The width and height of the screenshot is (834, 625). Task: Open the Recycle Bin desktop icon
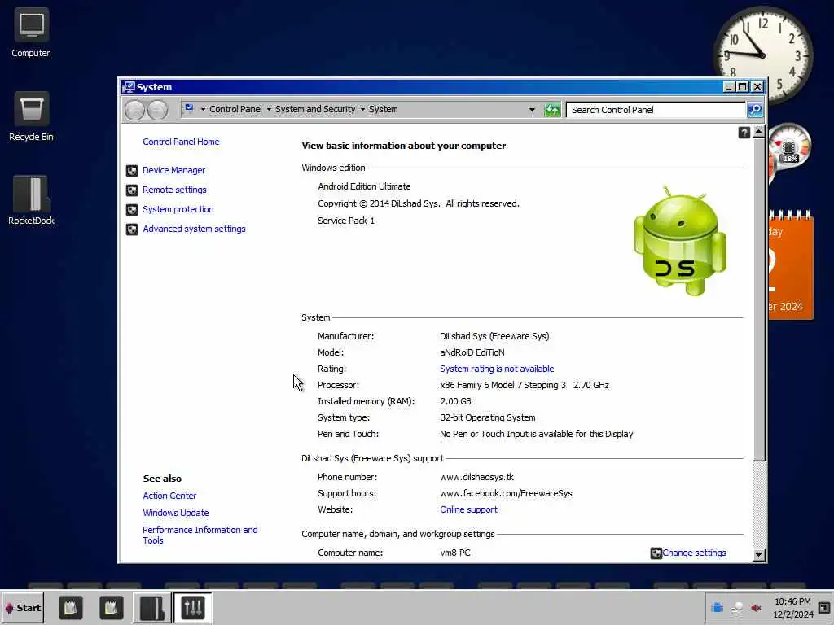[x=31, y=117]
